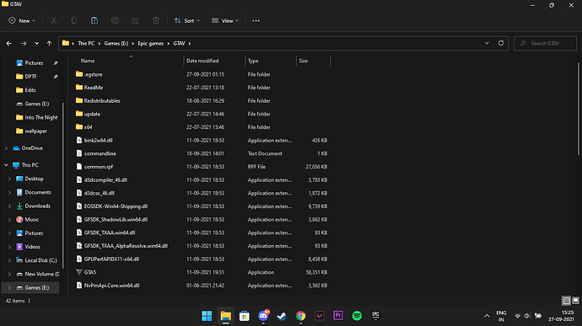Go forward with the right arrow
This screenshot has width=582, height=326.
point(24,44)
